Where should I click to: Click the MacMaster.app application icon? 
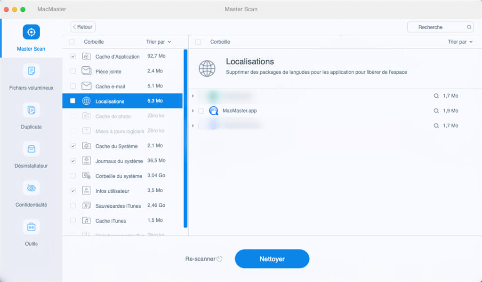[x=213, y=110]
